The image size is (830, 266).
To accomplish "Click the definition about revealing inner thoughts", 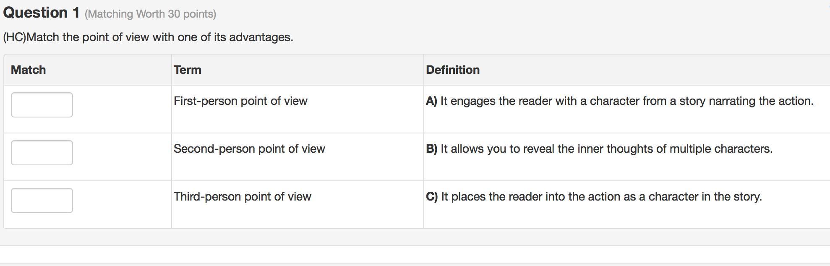I will [x=606, y=149].
